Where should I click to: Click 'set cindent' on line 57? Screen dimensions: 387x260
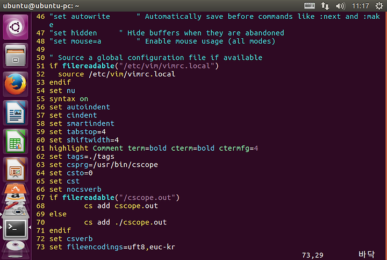[x=73, y=115]
